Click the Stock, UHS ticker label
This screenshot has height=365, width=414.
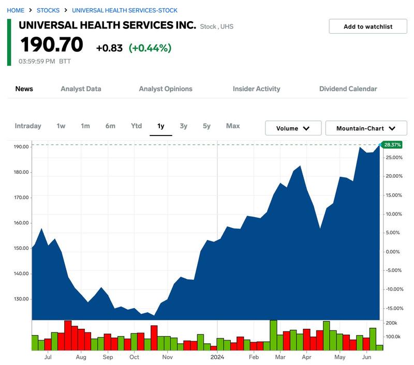(x=216, y=27)
